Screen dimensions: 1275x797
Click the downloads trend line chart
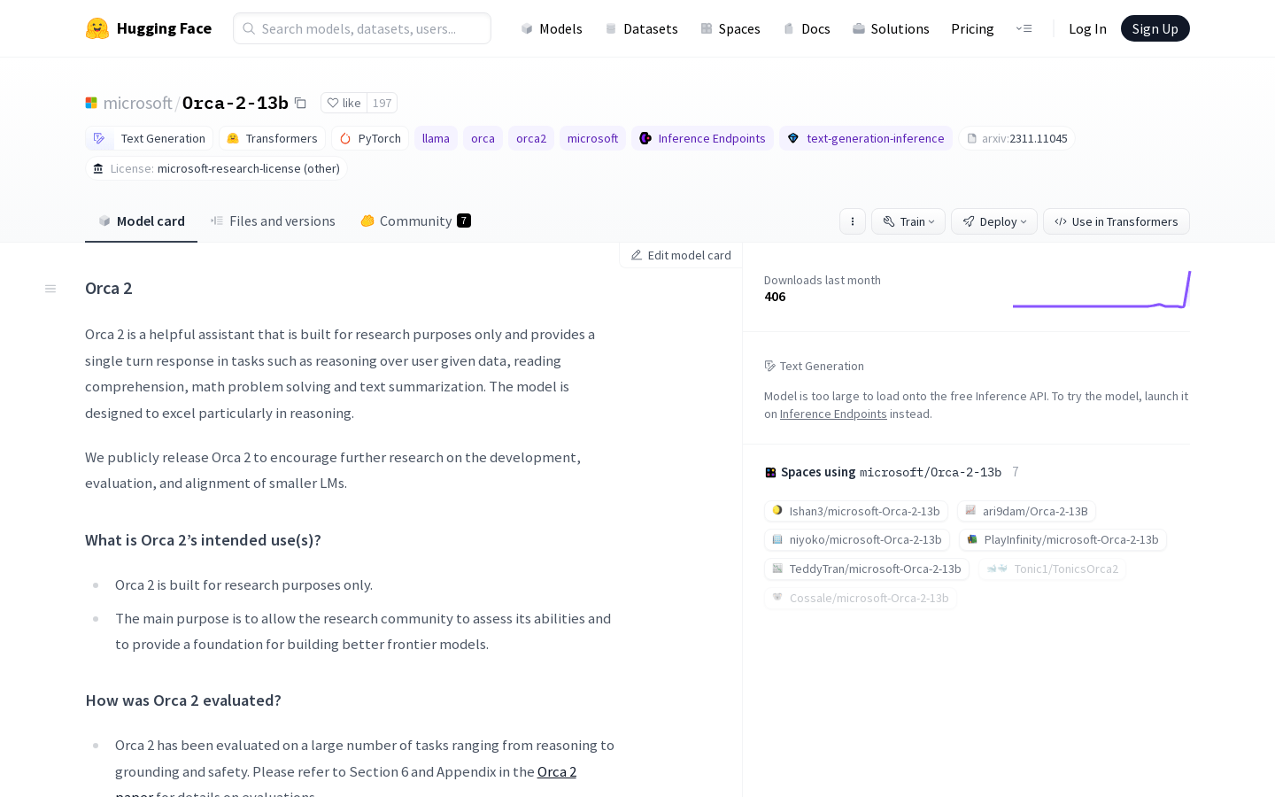[1101, 290]
